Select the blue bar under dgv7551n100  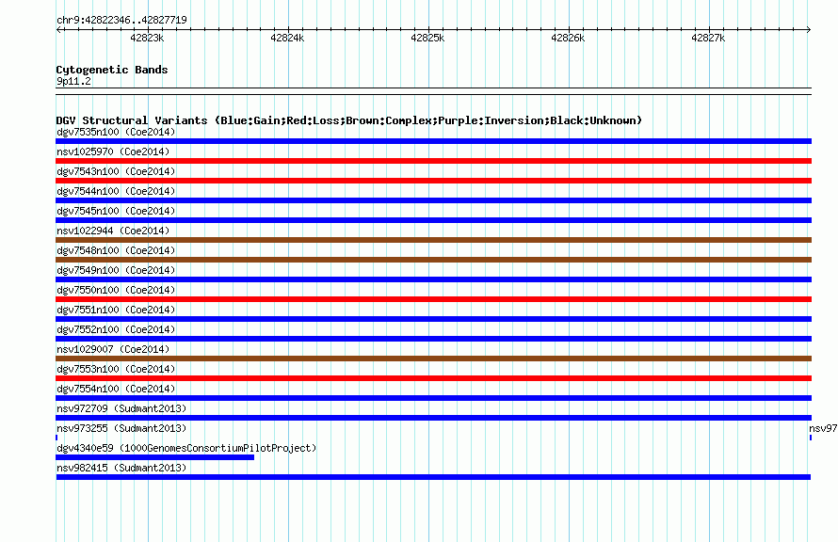433,319
